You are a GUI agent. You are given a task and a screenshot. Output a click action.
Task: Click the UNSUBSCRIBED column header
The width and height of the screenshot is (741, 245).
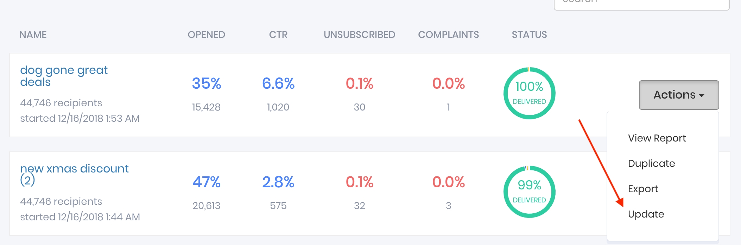pos(359,34)
